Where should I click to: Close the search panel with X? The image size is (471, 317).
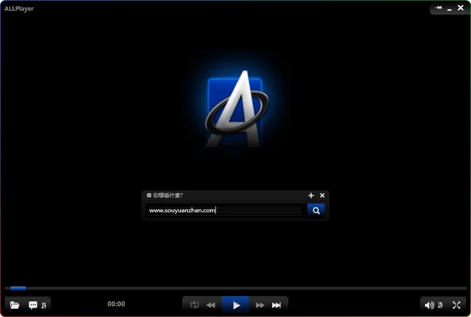[322, 195]
